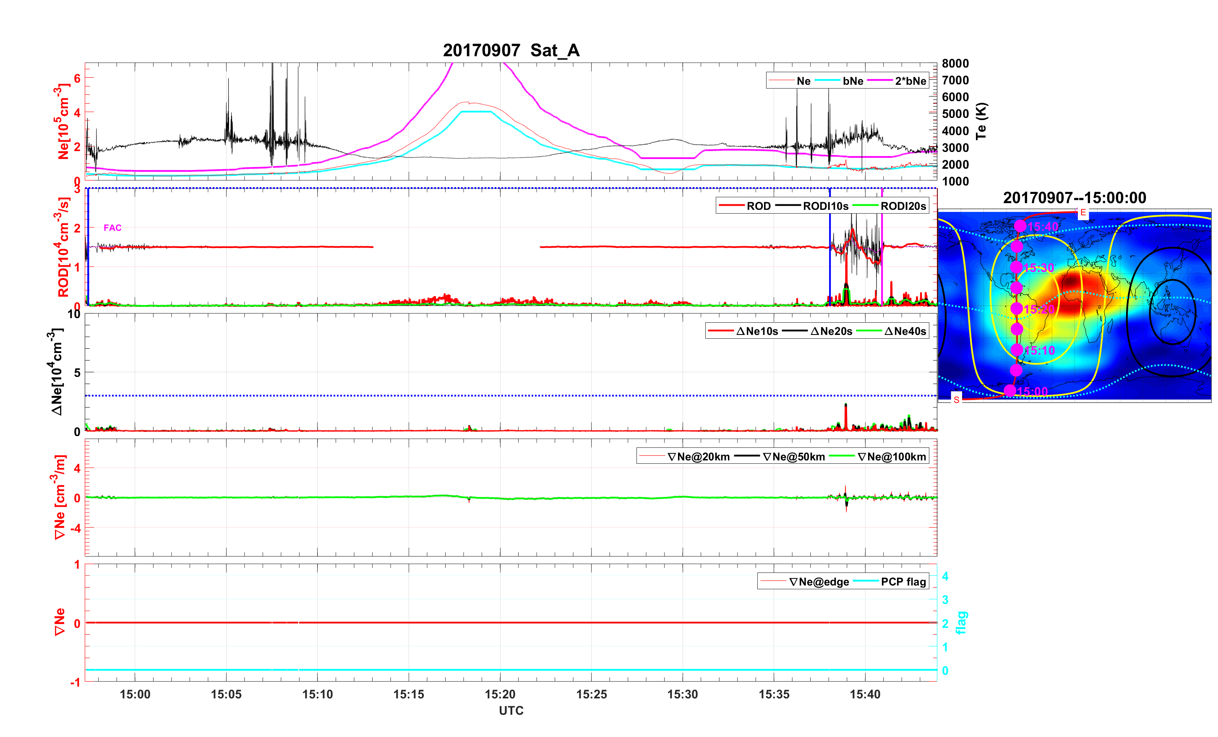Click the red 'S' start label
The image size is (1218, 737).
957,400
